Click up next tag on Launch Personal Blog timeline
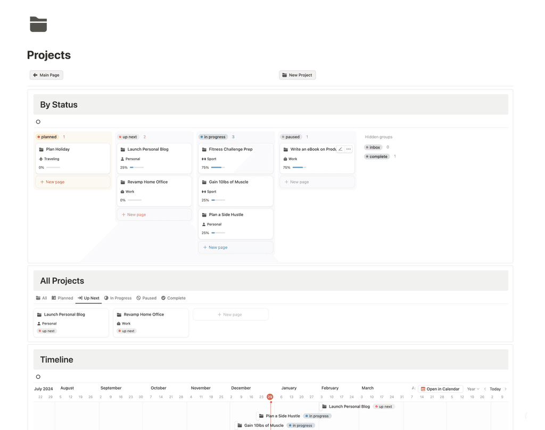This screenshot has width=545, height=430. pyautogui.click(x=384, y=407)
